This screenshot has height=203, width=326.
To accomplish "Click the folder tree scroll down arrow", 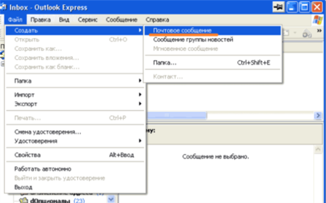I will (111, 199).
